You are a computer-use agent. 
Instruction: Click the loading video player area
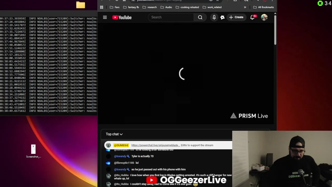[186, 74]
